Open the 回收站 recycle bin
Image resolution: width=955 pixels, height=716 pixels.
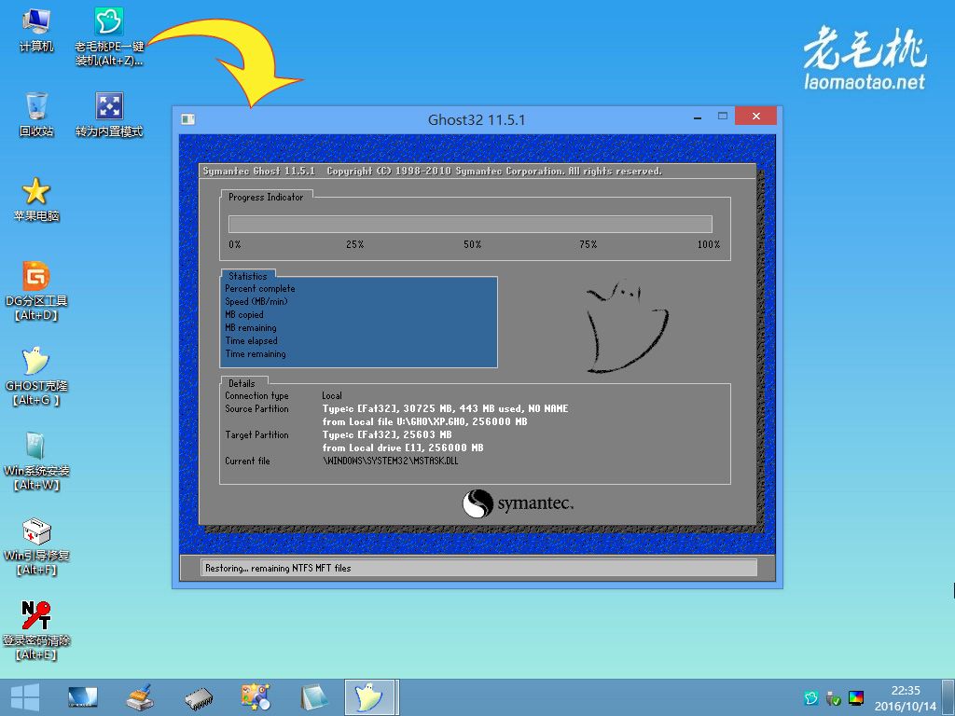tap(36, 107)
